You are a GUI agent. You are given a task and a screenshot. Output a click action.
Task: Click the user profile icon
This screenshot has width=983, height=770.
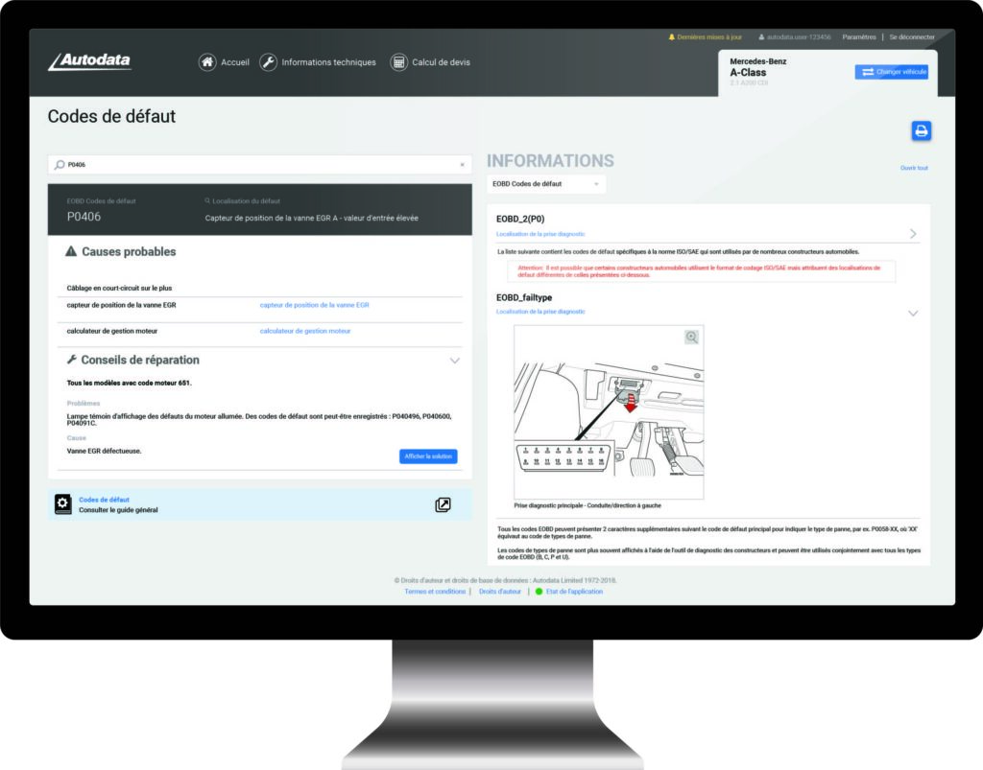[x=761, y=37]
